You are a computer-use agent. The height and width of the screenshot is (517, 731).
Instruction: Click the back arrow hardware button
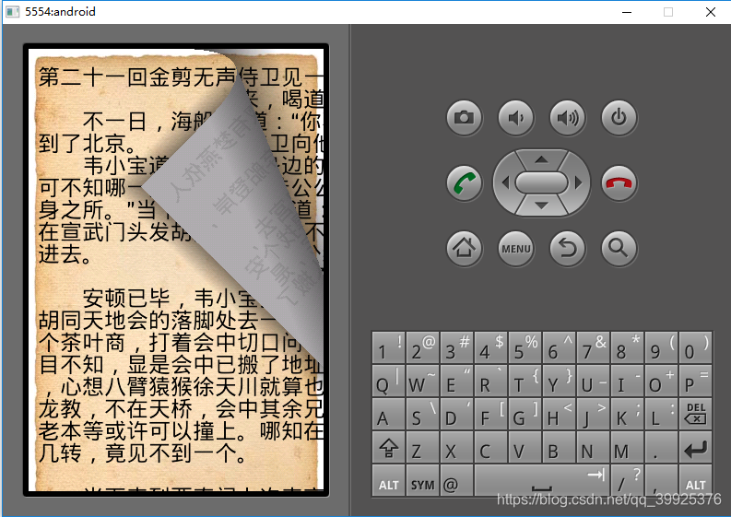coord(567,248)
